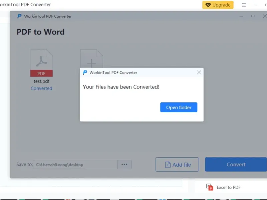
Task: Click the PDF to Word heading
Action: (x=40, y=32)
